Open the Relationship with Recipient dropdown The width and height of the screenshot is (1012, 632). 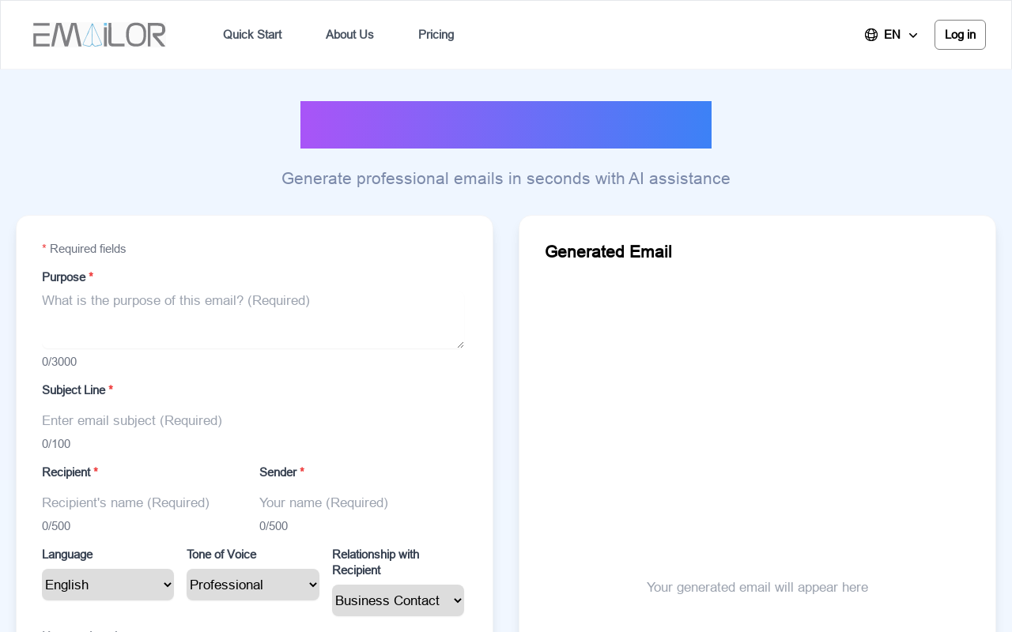(398, 600)
